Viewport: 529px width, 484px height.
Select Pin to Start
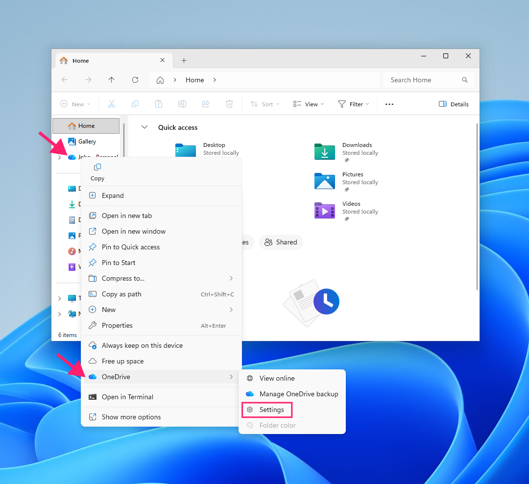161,263
